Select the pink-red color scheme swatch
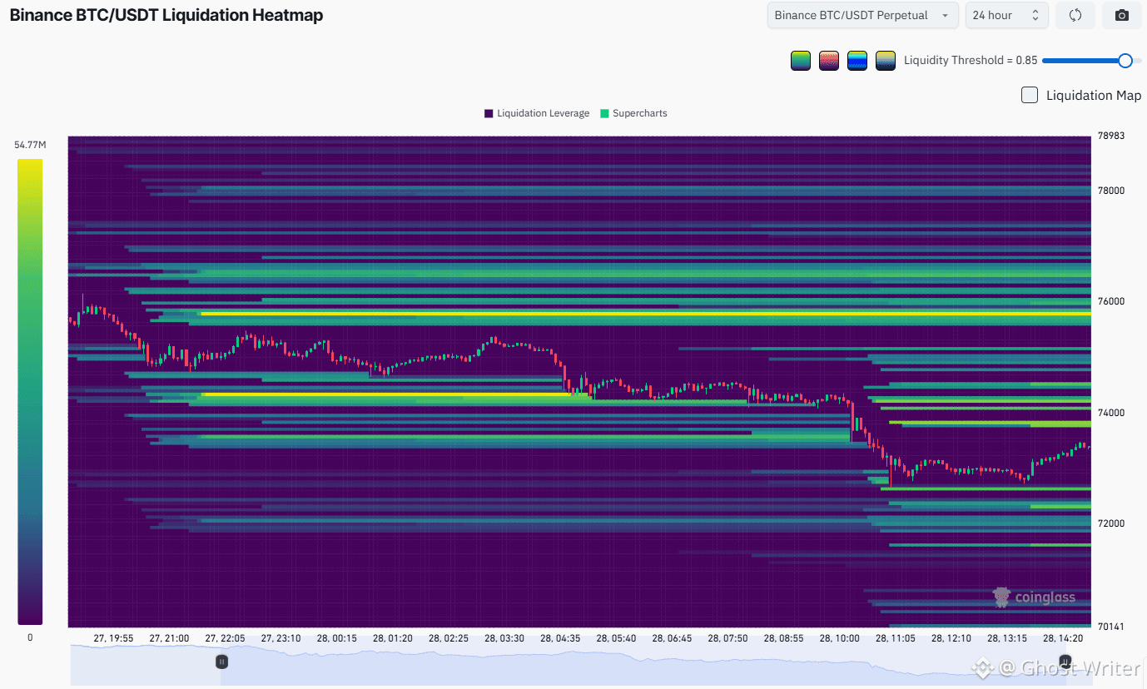Viewport: 1147px width, 689px height. pyautogui.click(x=829, y=61)
